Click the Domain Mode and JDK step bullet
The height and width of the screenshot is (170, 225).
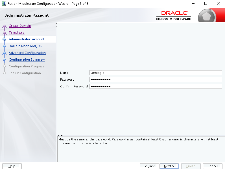tap(5, 46)
